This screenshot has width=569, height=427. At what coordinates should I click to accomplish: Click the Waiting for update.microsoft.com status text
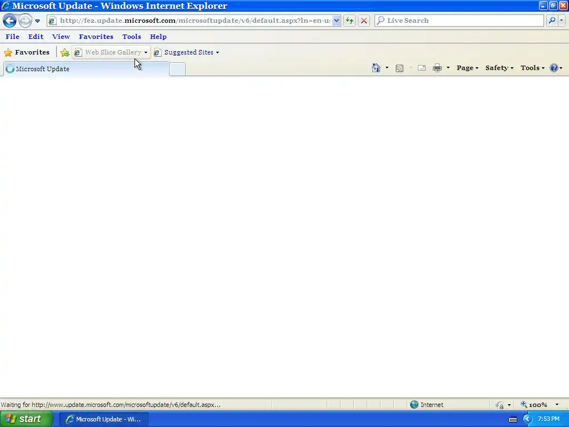(111, 405)
